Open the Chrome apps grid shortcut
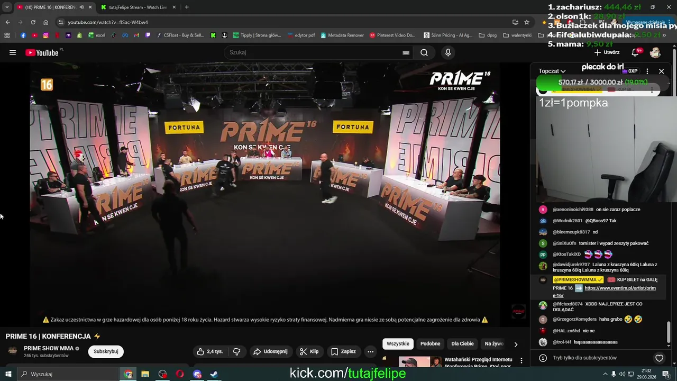This screenshot has height=381, width=677. (7, 35)
